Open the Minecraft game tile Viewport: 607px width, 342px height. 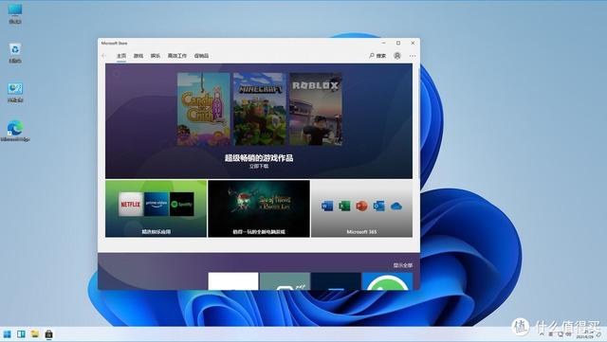pos(260,109)
